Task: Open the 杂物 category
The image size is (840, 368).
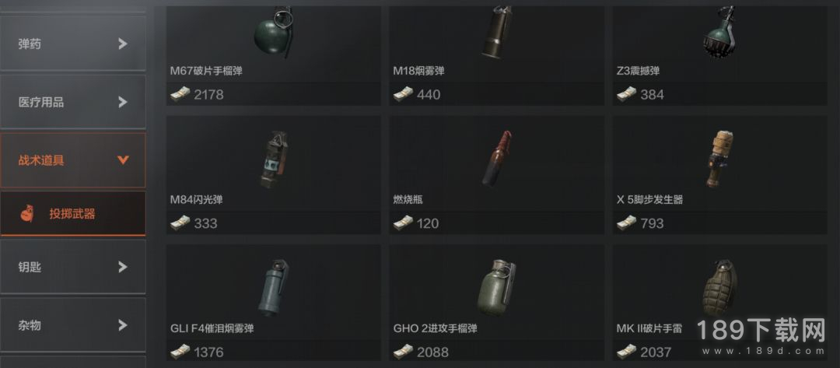Action: (x=73, y=325)
